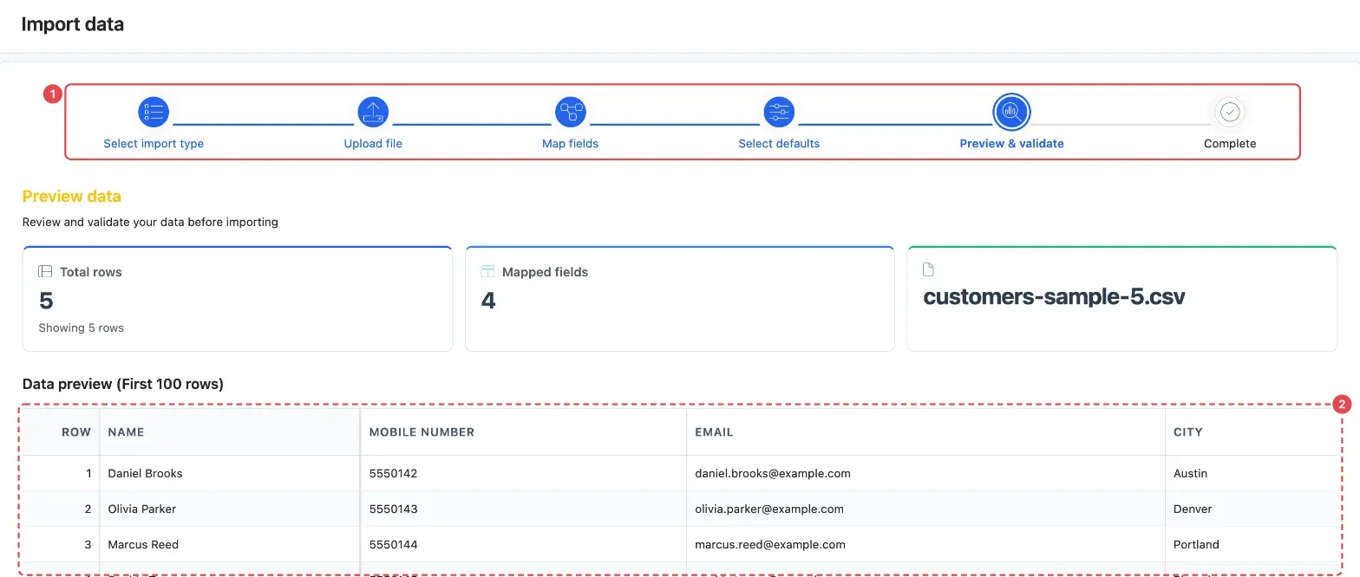Select the Daniel Brooks name cell
Image resolution: width=1360 pixels, height=577 pixels.
pyautogui.click(x=230, y=473)
